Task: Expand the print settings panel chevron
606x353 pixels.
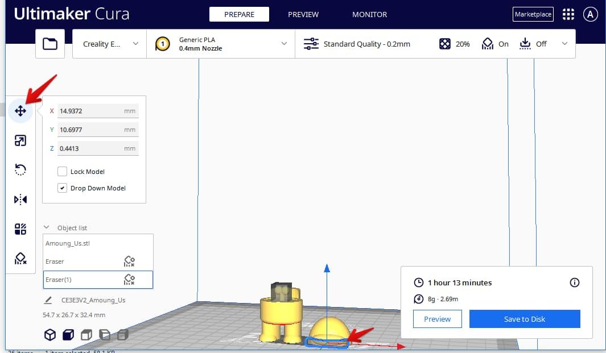Action: tap(564, 43)
